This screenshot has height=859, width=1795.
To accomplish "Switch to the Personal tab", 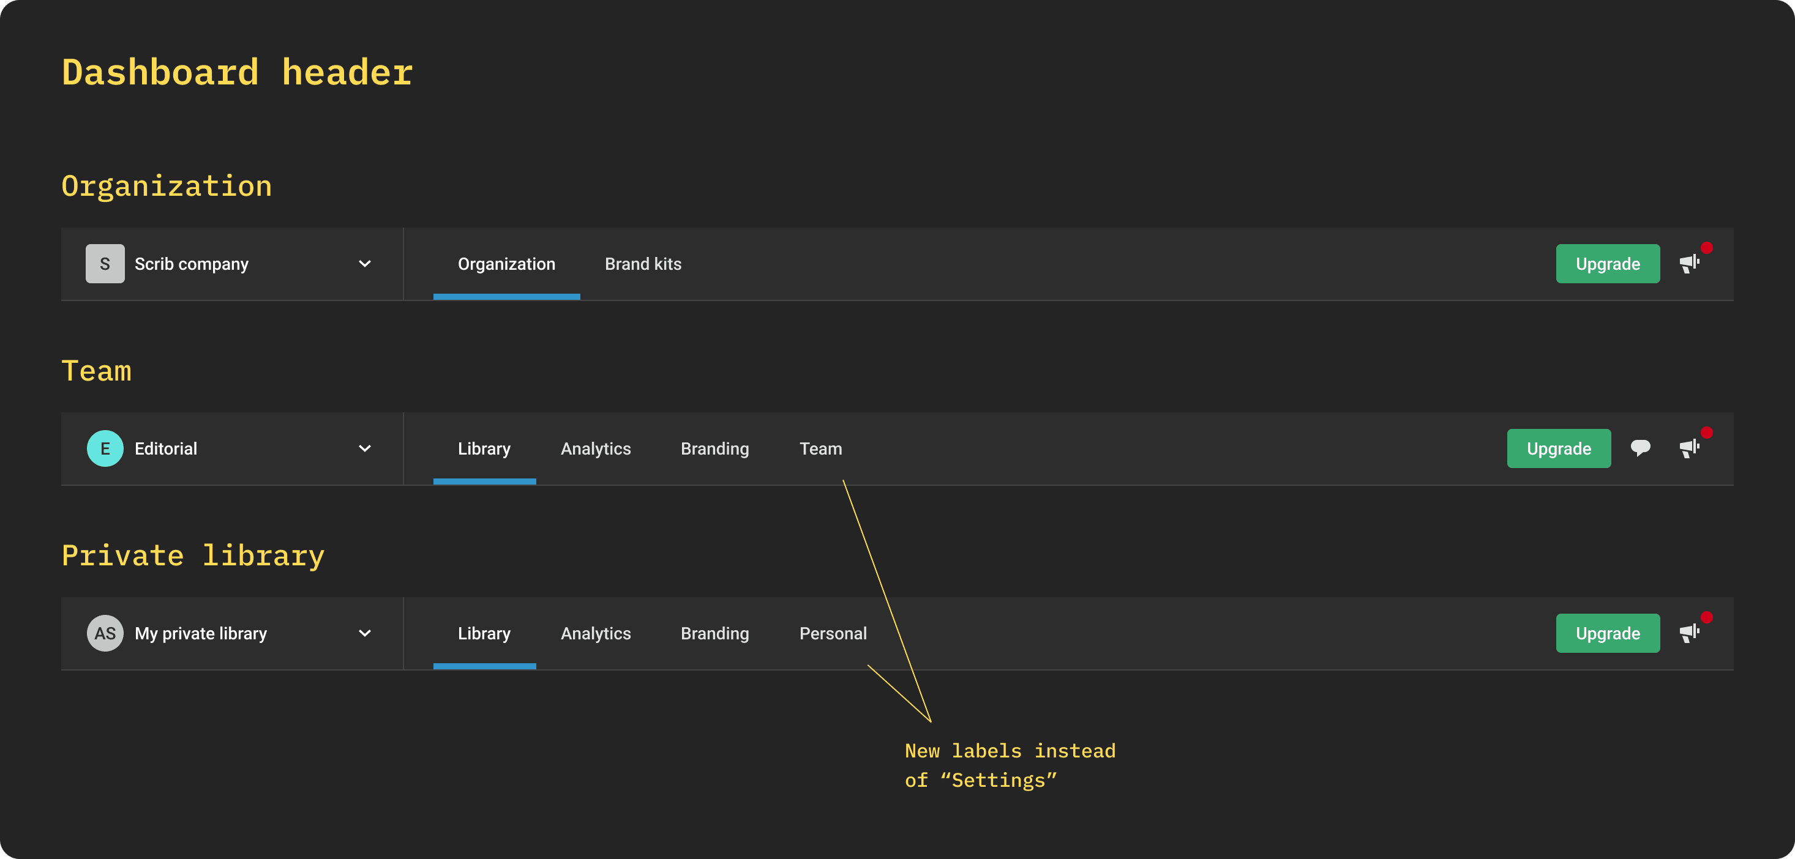I will point(833,633).
